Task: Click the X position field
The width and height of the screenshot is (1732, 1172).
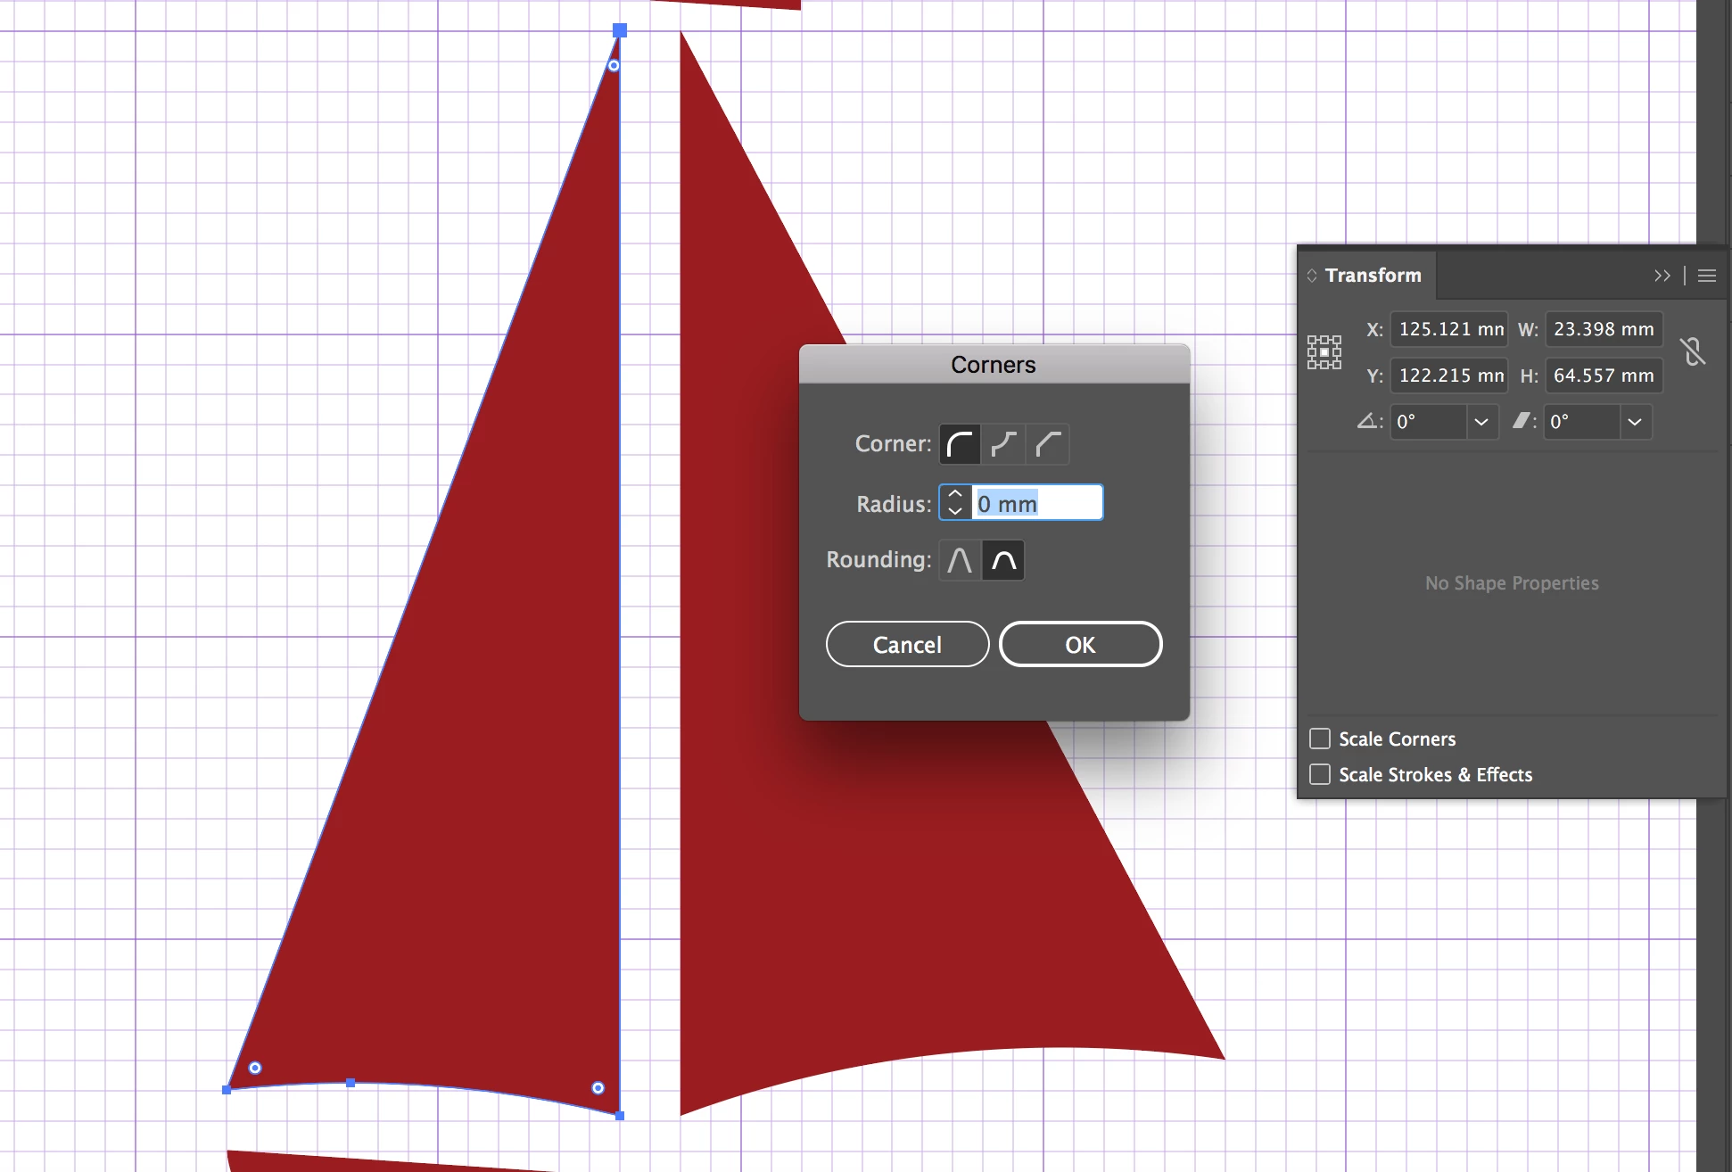Action: [1449, 329]
